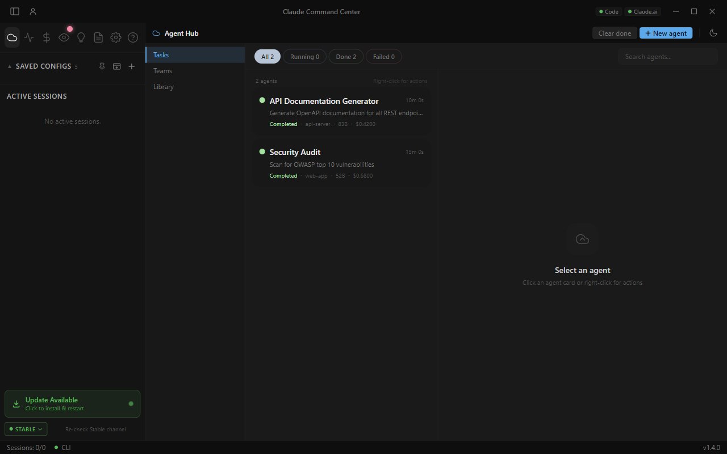Click the web-app label

tap(316, 176)
